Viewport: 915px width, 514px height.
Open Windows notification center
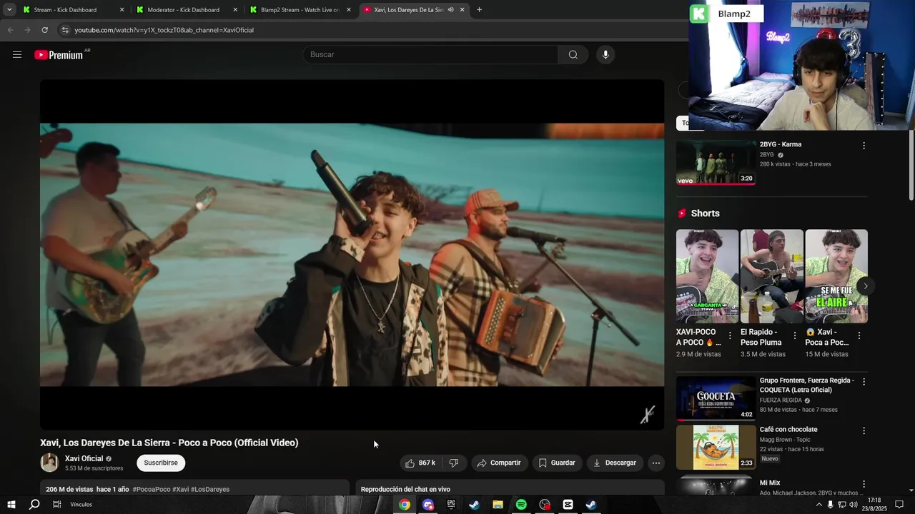899,505
